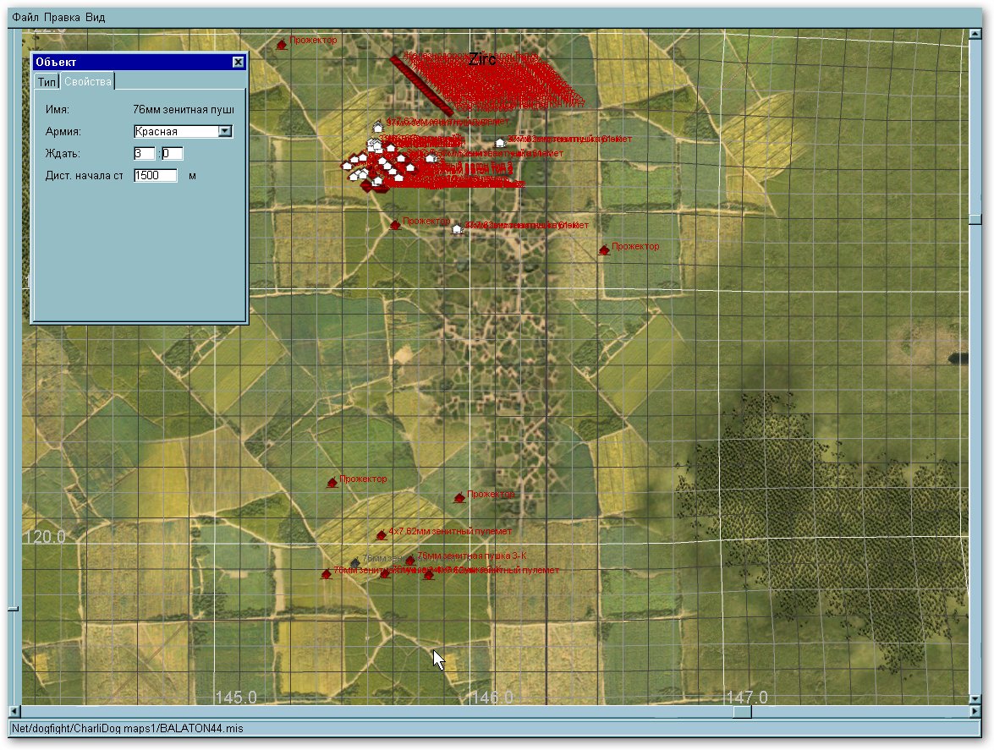994x750 pixels.
Task: Select the Прожектор icon at top left of map
Action: tap(282, 44)
